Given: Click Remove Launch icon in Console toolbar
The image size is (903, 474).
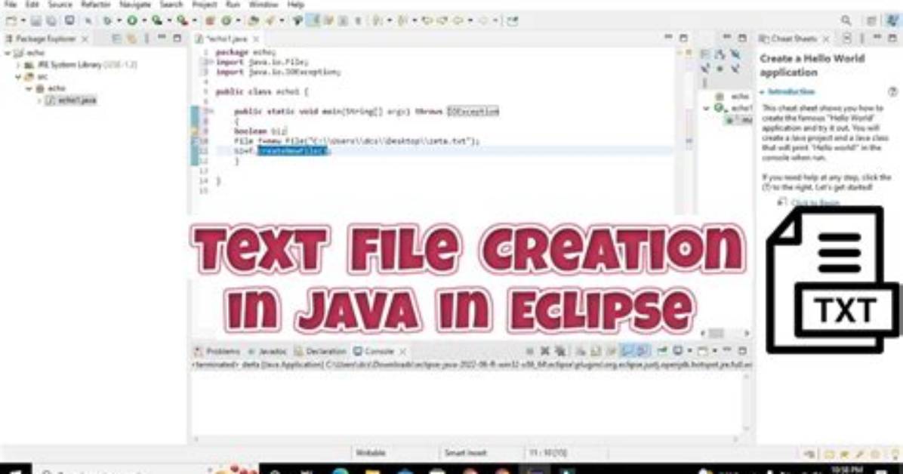Looking at the screenshot, I should (x=545, y=351).
